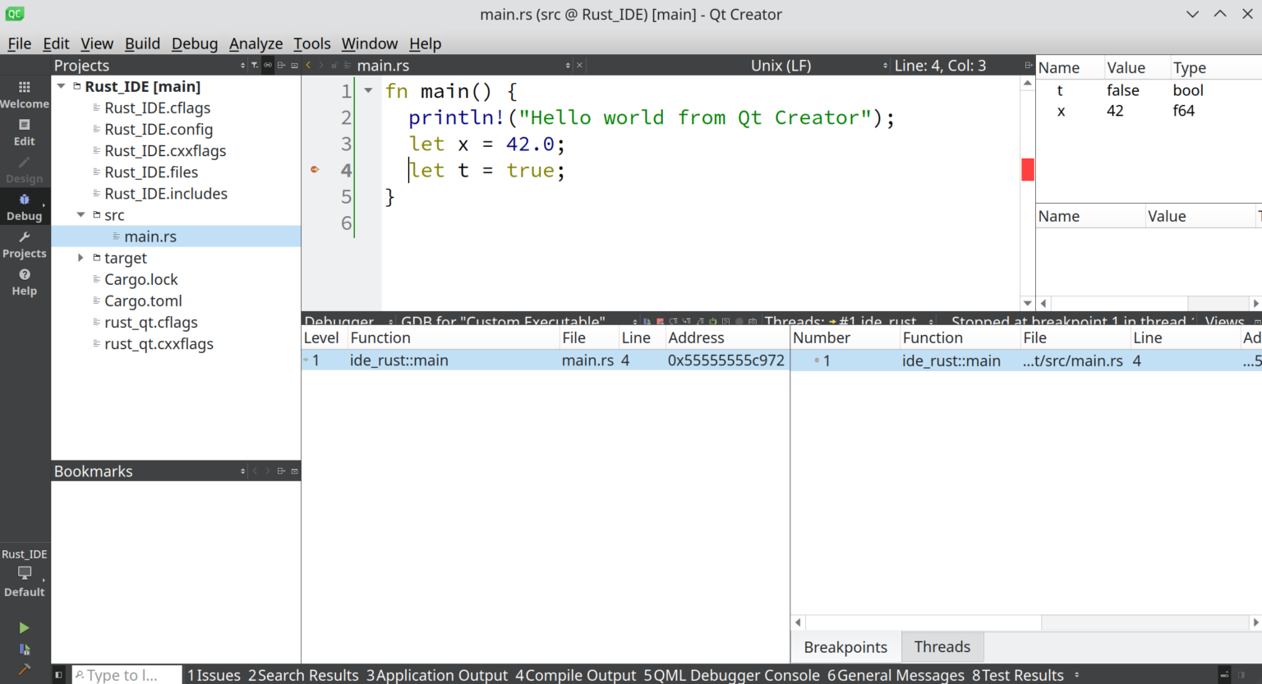Click the green Run button at bottom left

[24, 627]
